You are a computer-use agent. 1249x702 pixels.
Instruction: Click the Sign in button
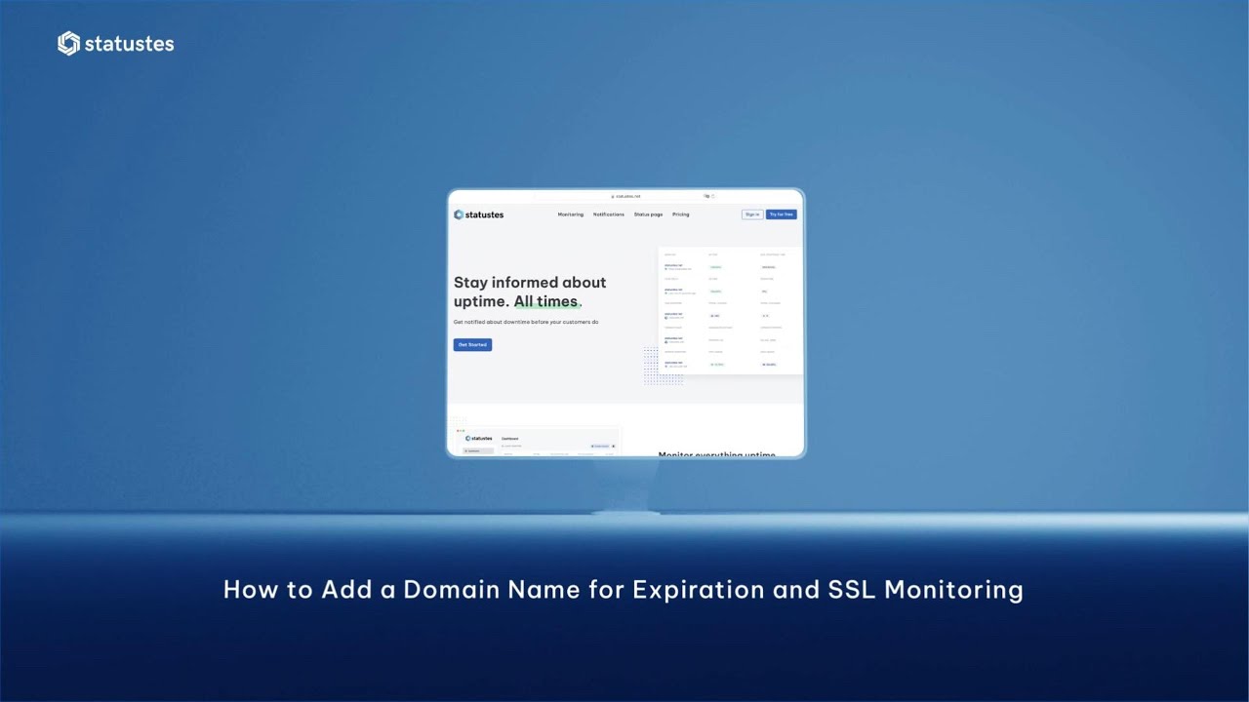(752, 214)
